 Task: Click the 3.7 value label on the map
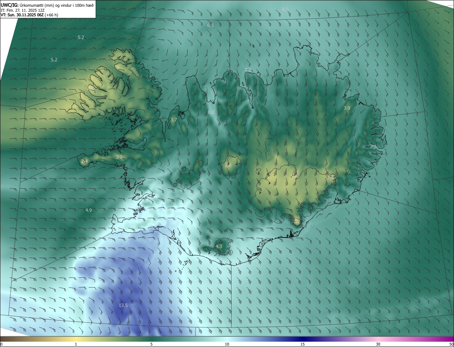tap(173, 120)
